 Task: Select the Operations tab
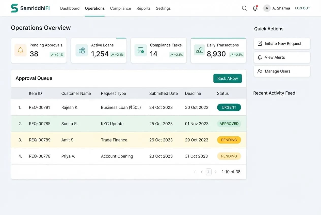tap(95, 8)
